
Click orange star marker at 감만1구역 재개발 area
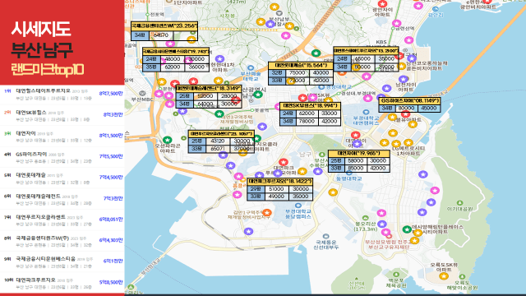(x=266, y=212)
